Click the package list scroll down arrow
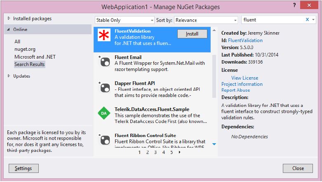 [x=214, y=144]
